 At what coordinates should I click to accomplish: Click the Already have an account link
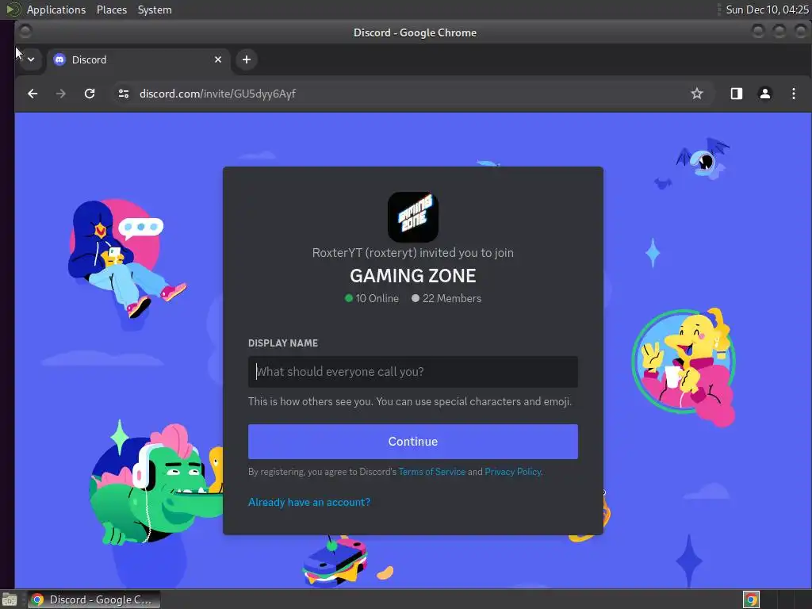[x=309, y=502]
